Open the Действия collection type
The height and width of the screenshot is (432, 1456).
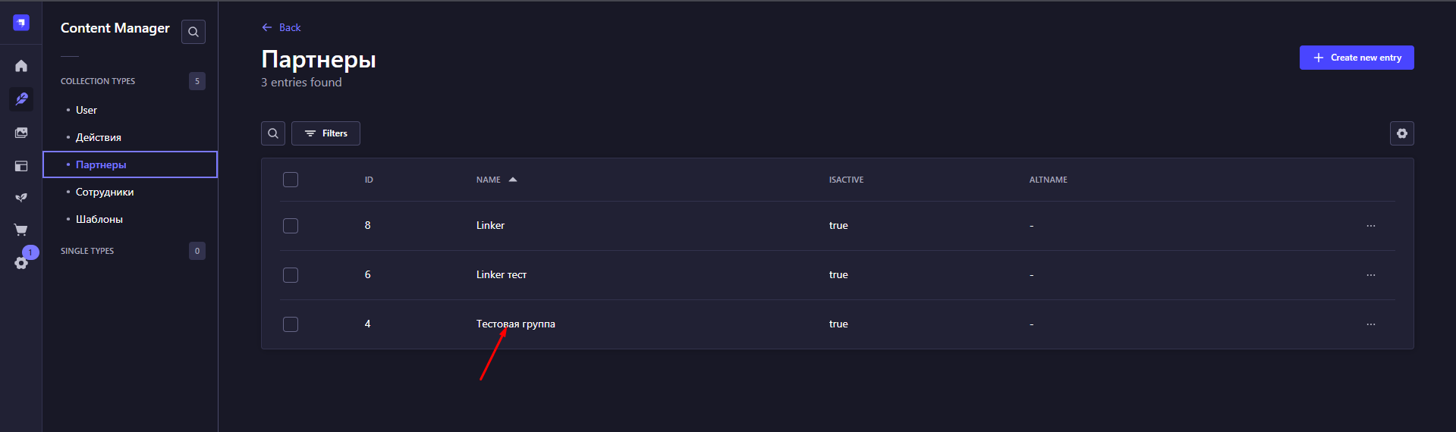click(x=99, y=137)
